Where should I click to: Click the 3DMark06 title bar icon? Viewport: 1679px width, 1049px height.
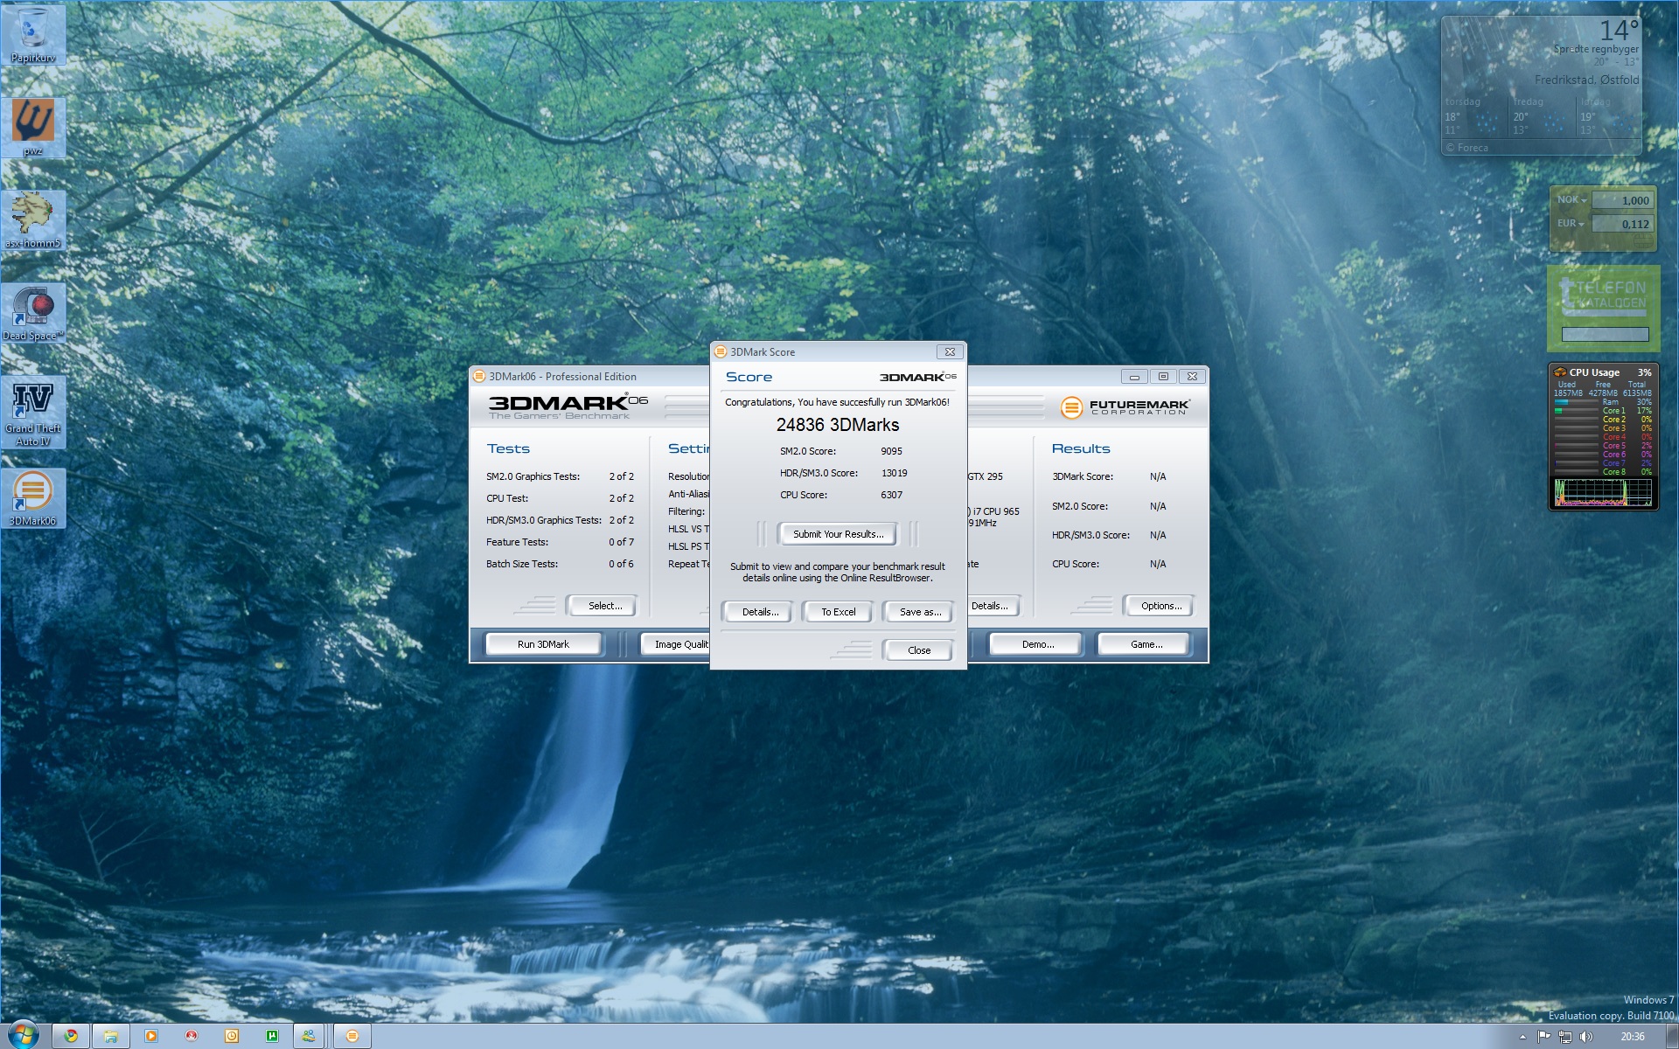(x=479, y=377)
